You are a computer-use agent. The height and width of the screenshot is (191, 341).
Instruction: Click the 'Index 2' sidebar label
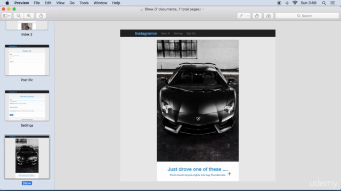tap(27, 34)
